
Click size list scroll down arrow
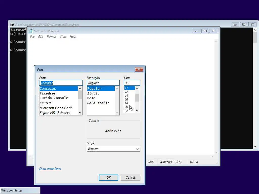(x=137, y=111)
